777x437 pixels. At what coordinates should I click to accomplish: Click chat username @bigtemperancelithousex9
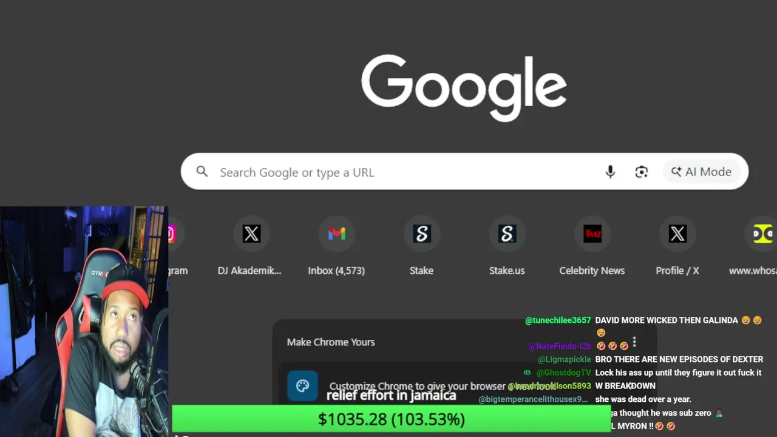pos(533,399)
